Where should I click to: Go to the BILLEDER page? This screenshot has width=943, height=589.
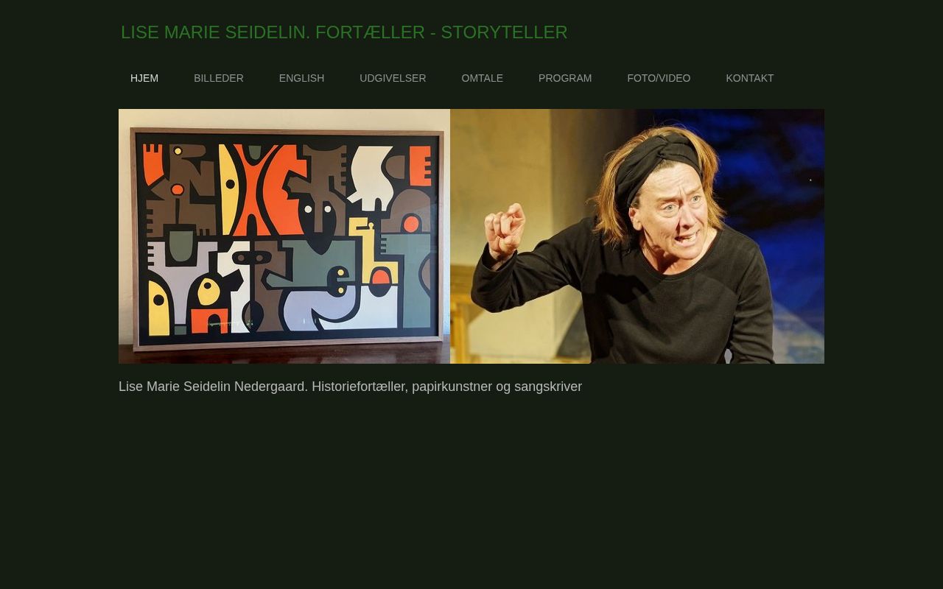click(219, 78)
